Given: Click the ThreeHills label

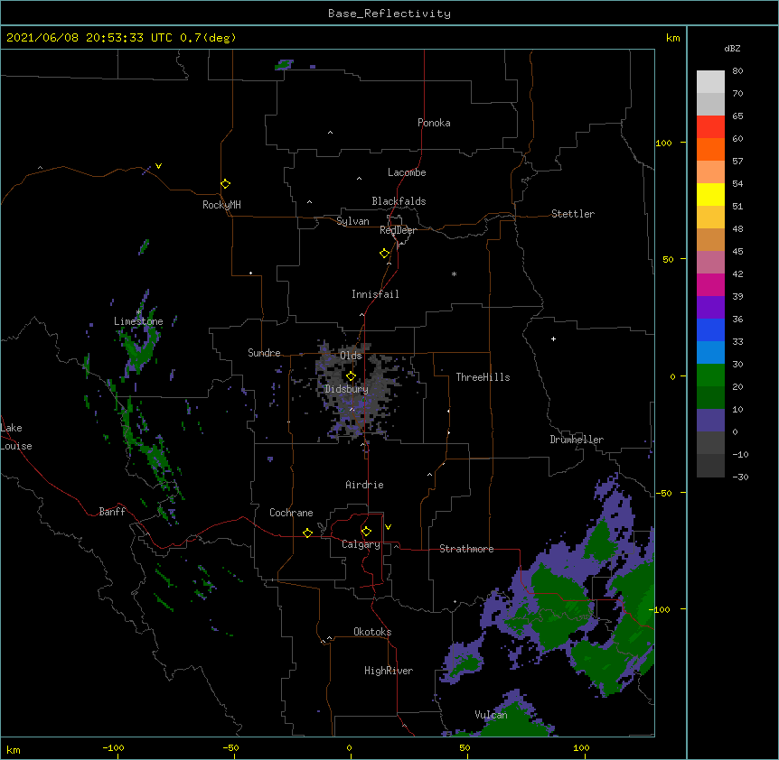Looking at the screenshot, I should coord(483,377).
